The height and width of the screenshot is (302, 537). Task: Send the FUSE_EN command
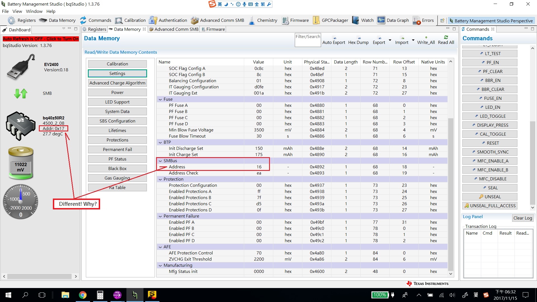490,98
